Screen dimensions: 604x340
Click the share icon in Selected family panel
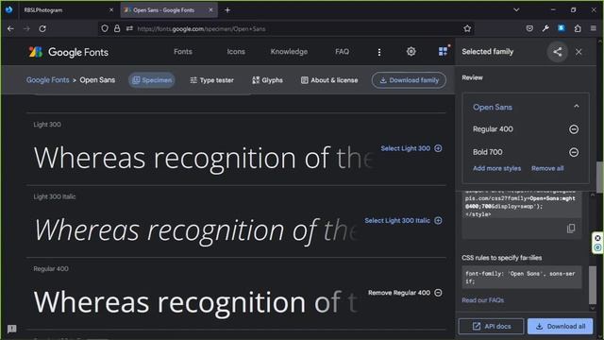tap(557, 52)
